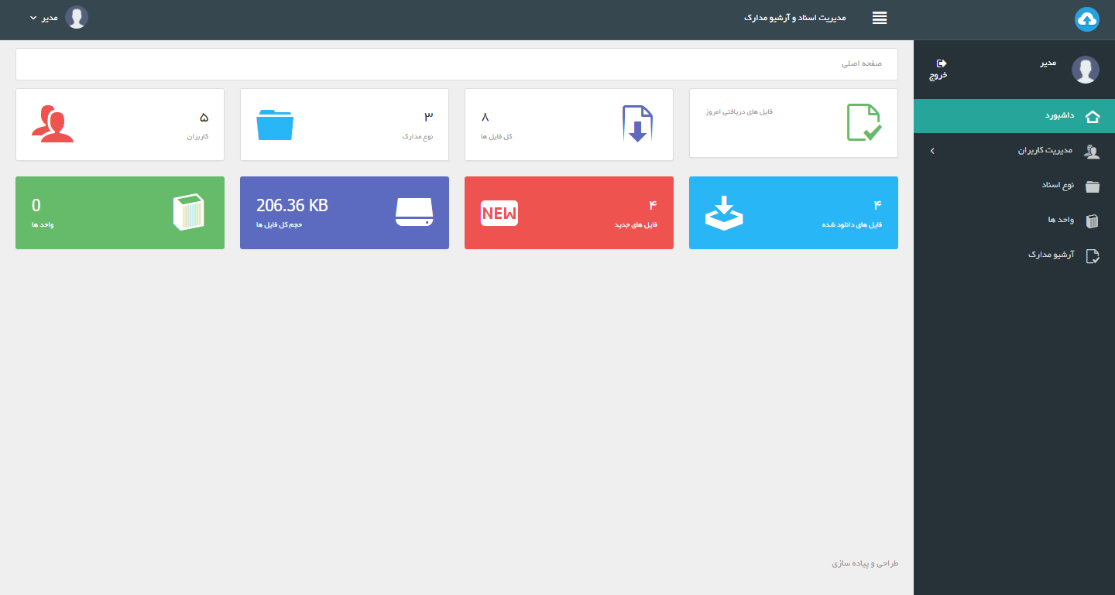Click the home icon beside داشبورد
Viewport: 1115px width, 595px height.
click(x=1093, y=117)
